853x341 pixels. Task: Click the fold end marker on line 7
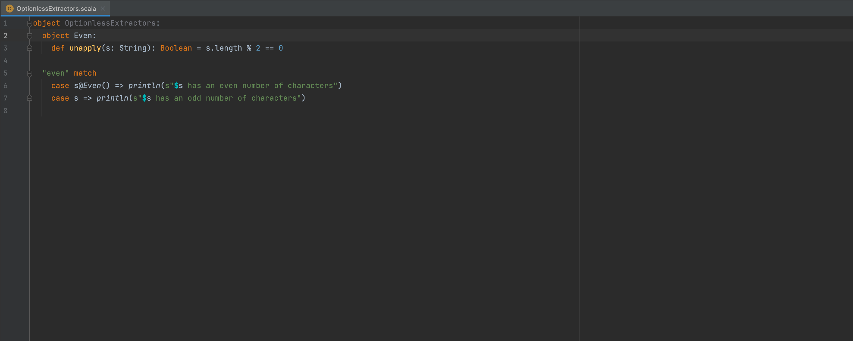(30, 98)
